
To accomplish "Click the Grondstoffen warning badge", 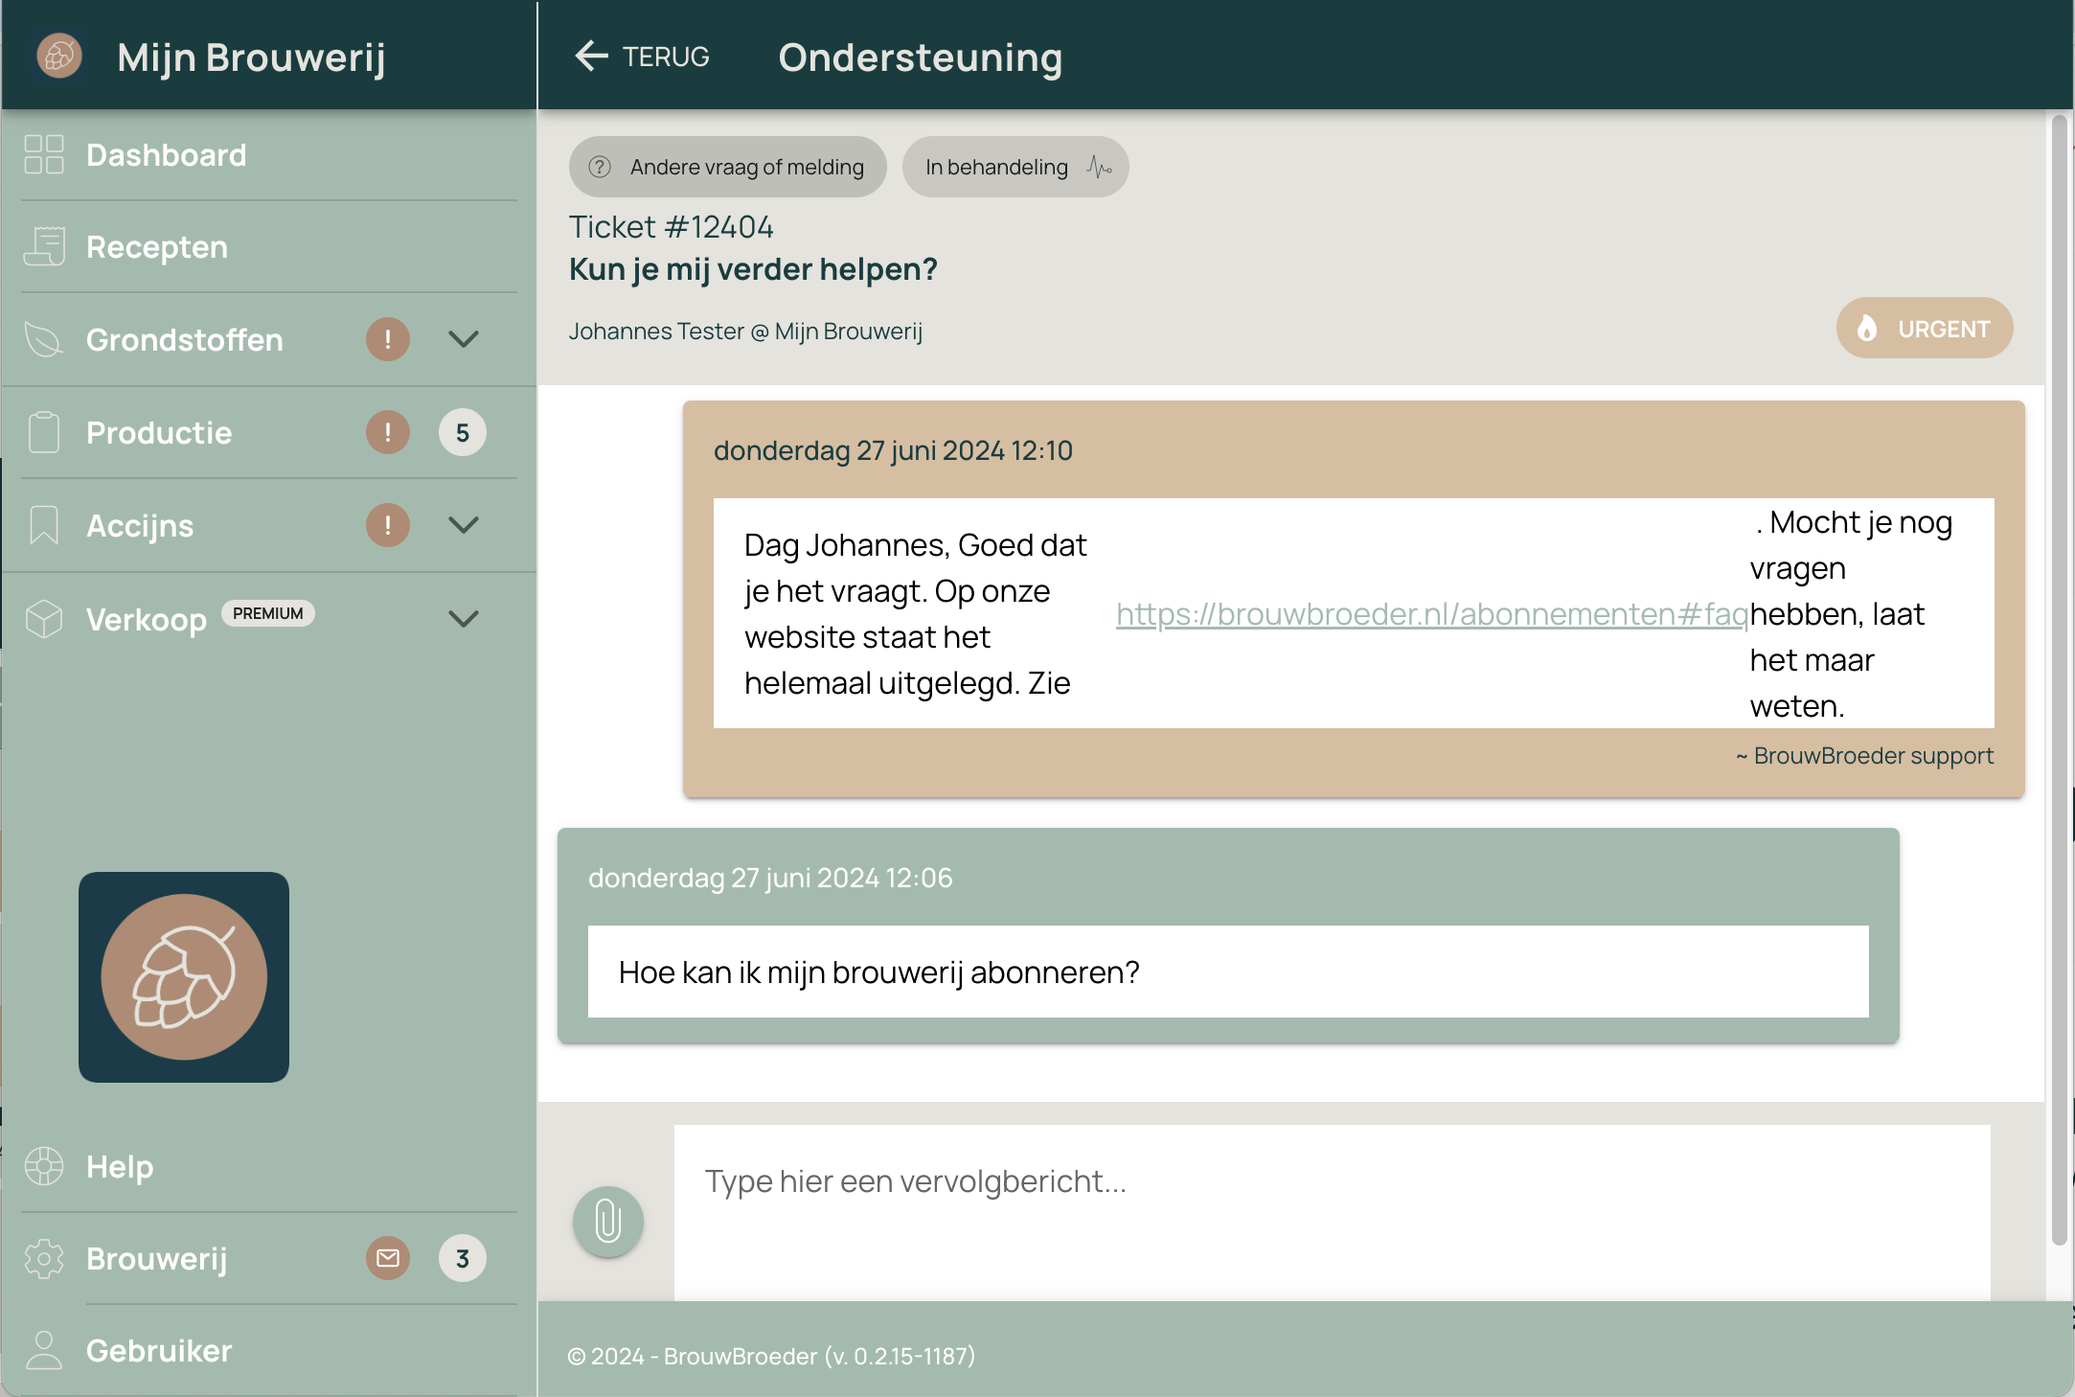I will [x=387, y=339].
